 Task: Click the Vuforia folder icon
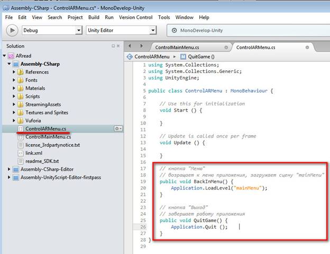click(x=21, y=121)
